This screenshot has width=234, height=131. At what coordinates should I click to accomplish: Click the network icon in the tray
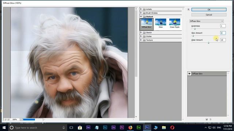(210, 128)
